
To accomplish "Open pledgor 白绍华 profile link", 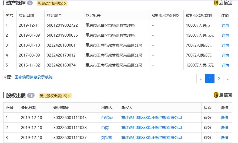I will click(107, 118).
